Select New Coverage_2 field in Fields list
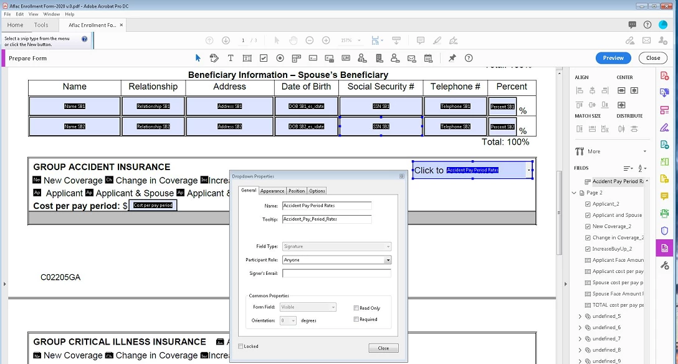Viewport: 678px width, 364px height. coord(611,226)
